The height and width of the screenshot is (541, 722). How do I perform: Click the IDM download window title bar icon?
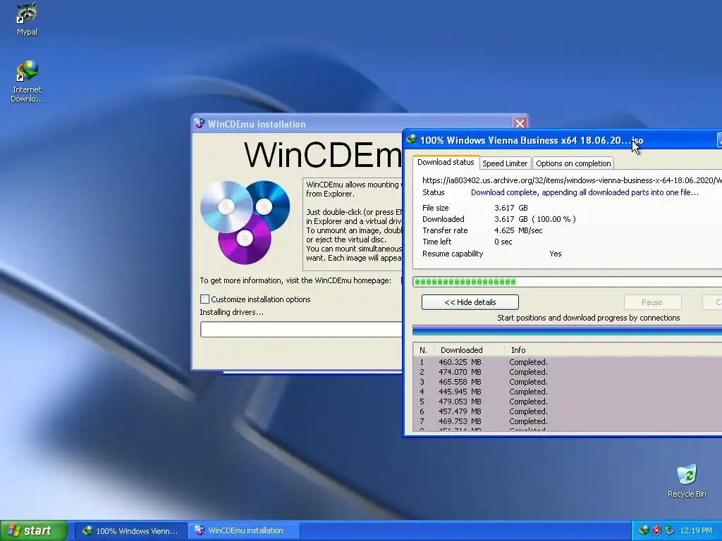(x=411, y=139)
